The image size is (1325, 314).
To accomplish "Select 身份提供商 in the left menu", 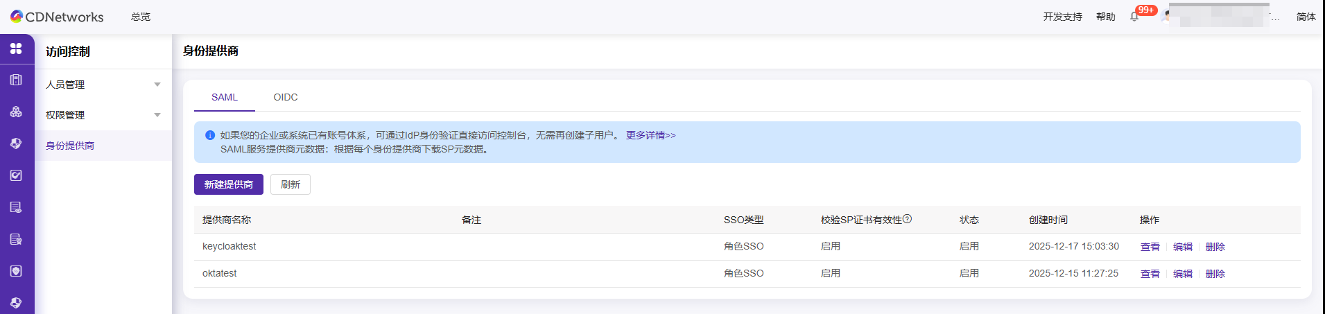I will coord(103,146).
